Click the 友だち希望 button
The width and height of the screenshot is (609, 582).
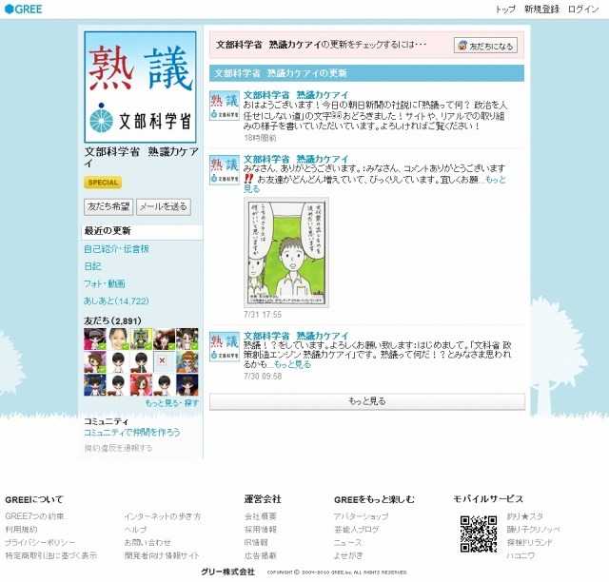pos(108,206)
